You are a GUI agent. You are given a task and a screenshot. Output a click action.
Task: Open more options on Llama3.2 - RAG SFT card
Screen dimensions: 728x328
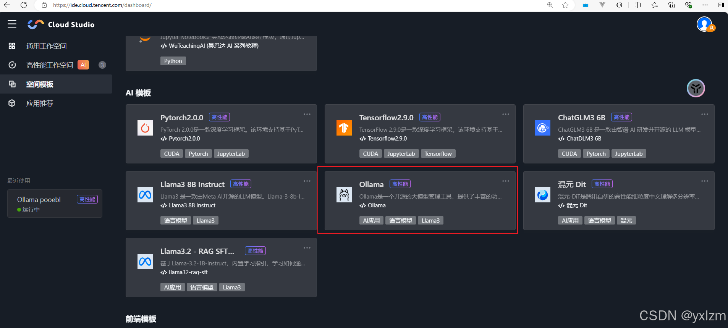tap(307, 248)
